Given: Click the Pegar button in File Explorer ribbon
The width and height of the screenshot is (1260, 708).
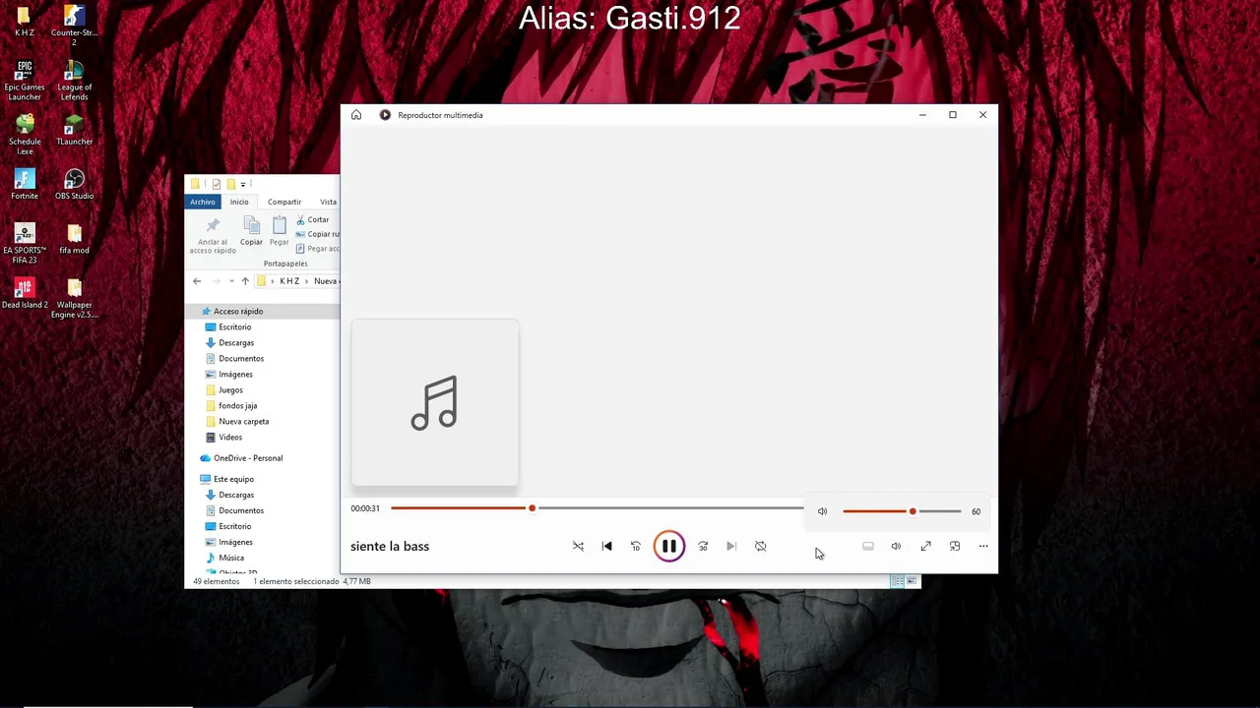Looking at the screenshot, I should (x=280, y=232).
